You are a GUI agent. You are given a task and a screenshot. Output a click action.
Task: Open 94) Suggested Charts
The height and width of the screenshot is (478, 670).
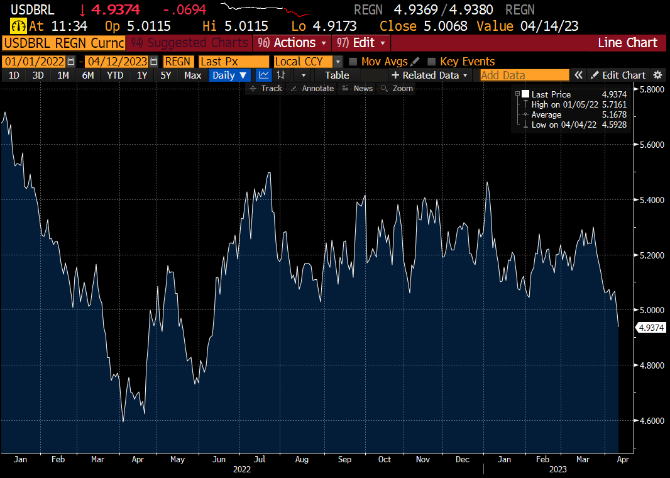pos(189,43)
